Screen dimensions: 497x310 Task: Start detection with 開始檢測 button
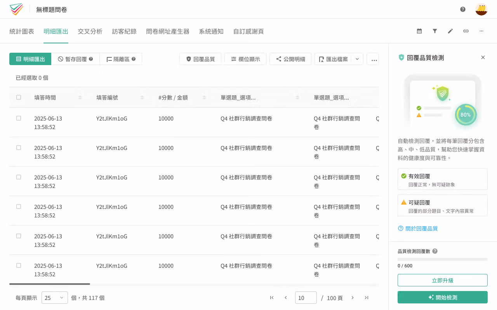pyautogui.click(x=443, y=297)
